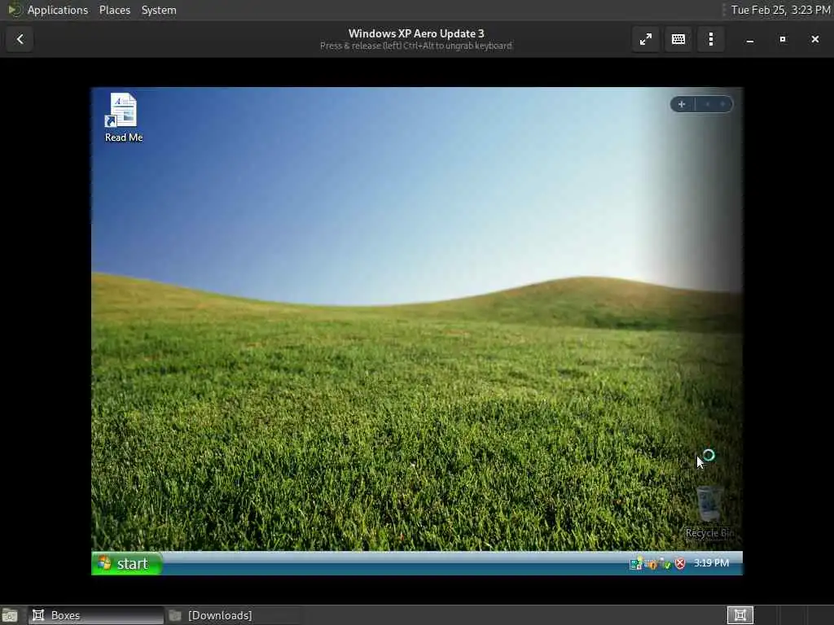Click the left arrow on sidebar control
834x625 pixels.
pos(708,104)
